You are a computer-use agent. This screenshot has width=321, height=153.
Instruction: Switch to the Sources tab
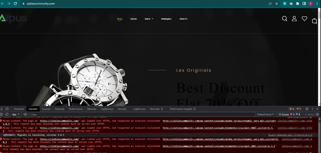point(46,109)
